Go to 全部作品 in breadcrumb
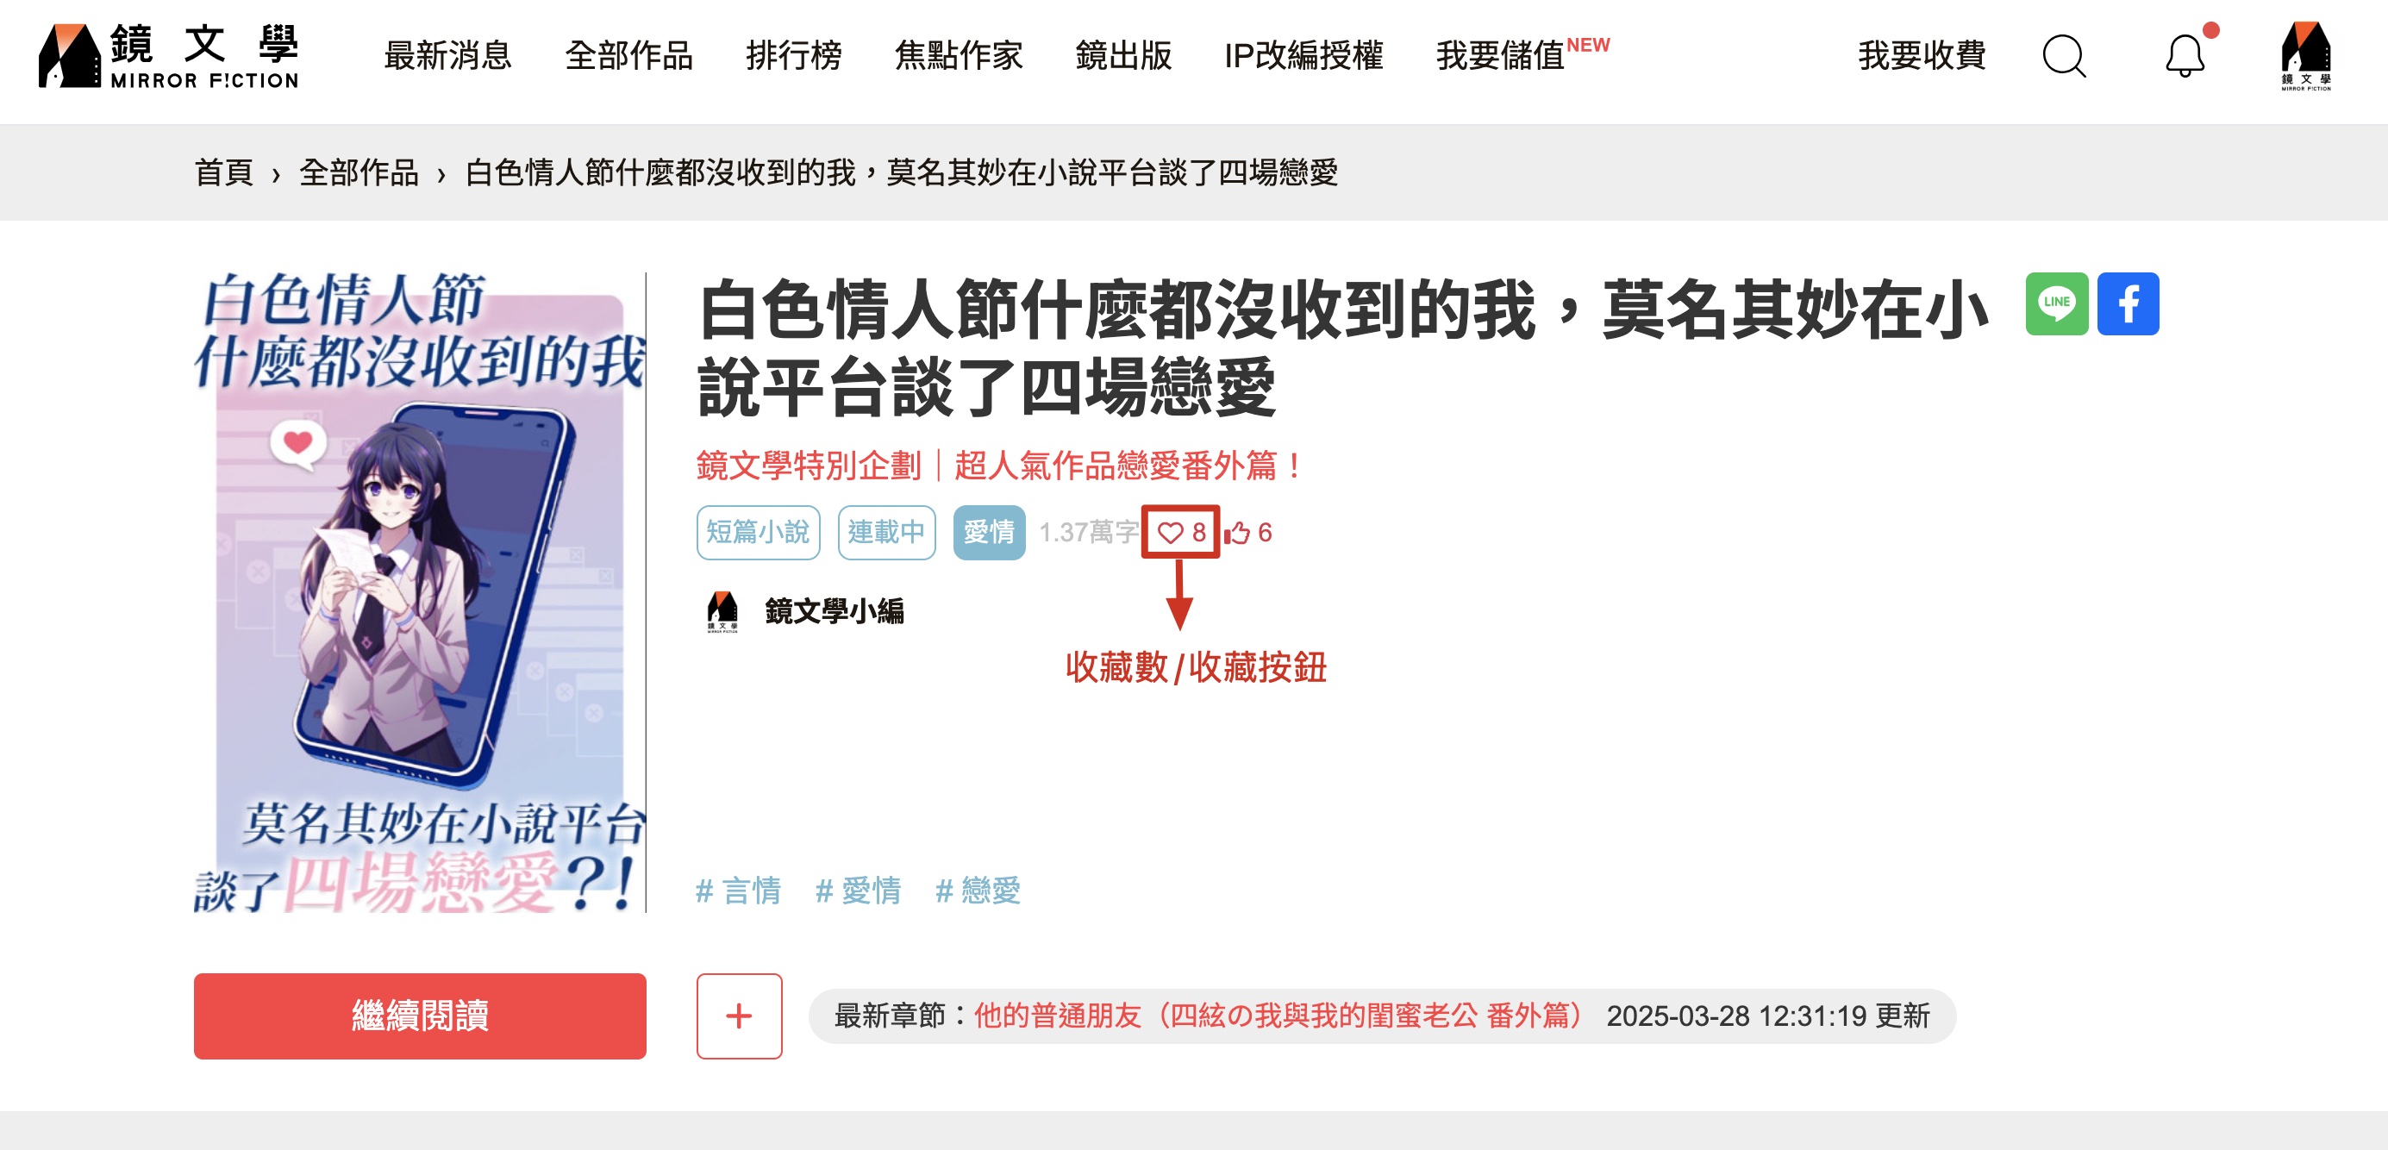Viewport: 2388px width, 1150px height. coord(358,172)
